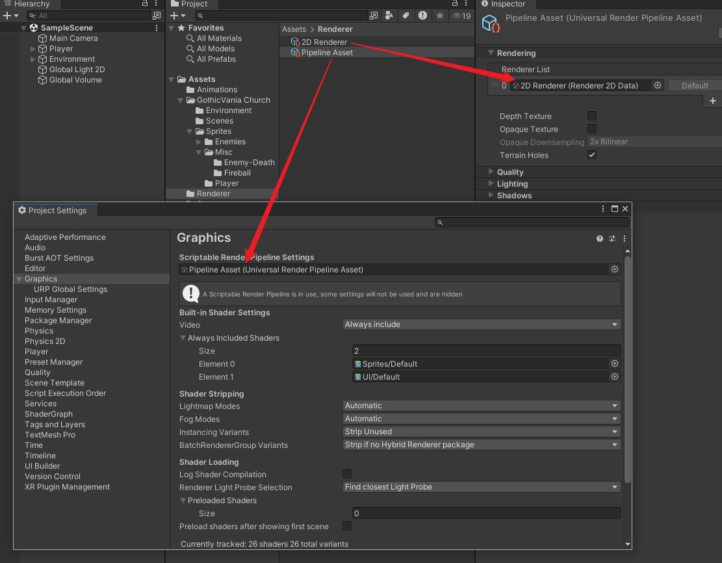This screenshot has height=563, width=722.
Task: Click Default renderer button
Action: [x=695, y=86]
